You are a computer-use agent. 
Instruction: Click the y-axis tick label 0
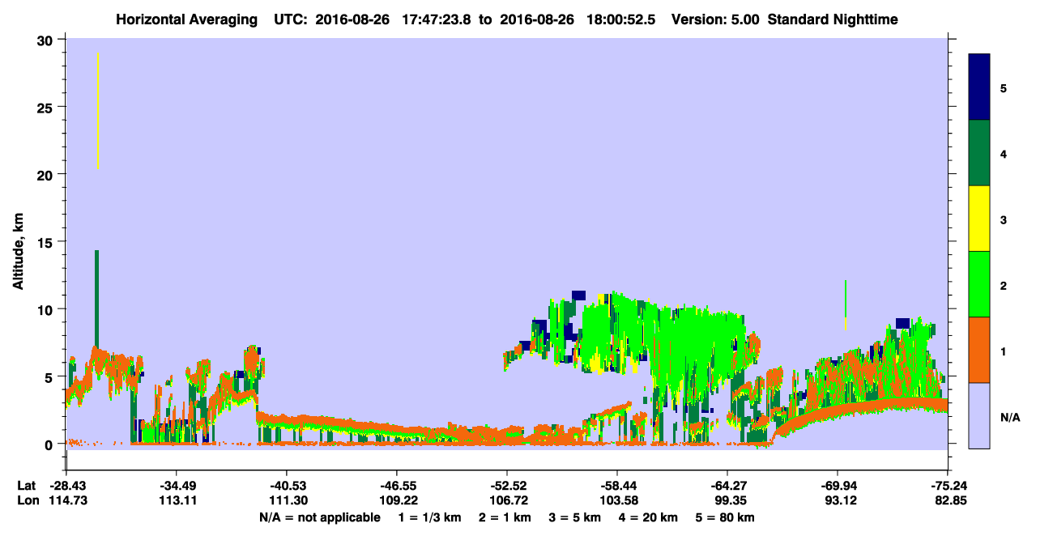pos(50,444)
